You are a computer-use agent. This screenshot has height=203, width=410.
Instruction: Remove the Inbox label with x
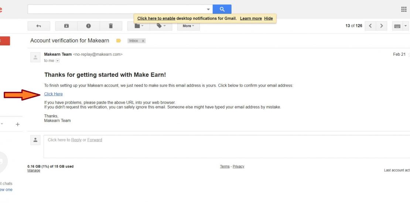coord(143,41)
